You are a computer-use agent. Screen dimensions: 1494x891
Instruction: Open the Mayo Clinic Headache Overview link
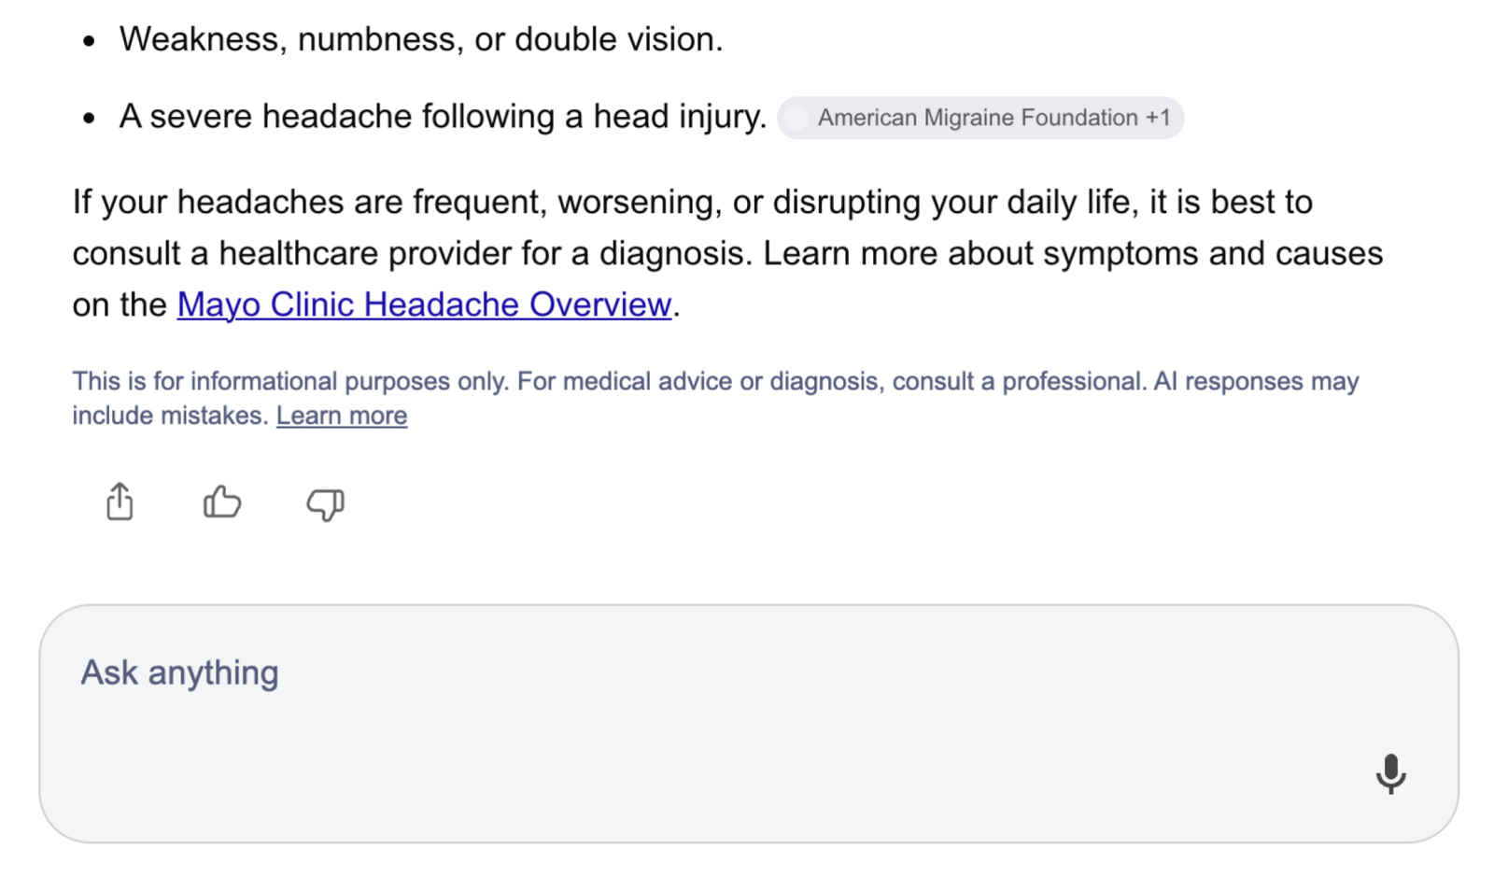pyautogui.click(x=424, y=304)
